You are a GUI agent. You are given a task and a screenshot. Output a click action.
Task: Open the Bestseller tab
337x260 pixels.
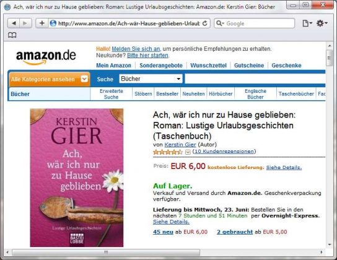tap(167, 94)
